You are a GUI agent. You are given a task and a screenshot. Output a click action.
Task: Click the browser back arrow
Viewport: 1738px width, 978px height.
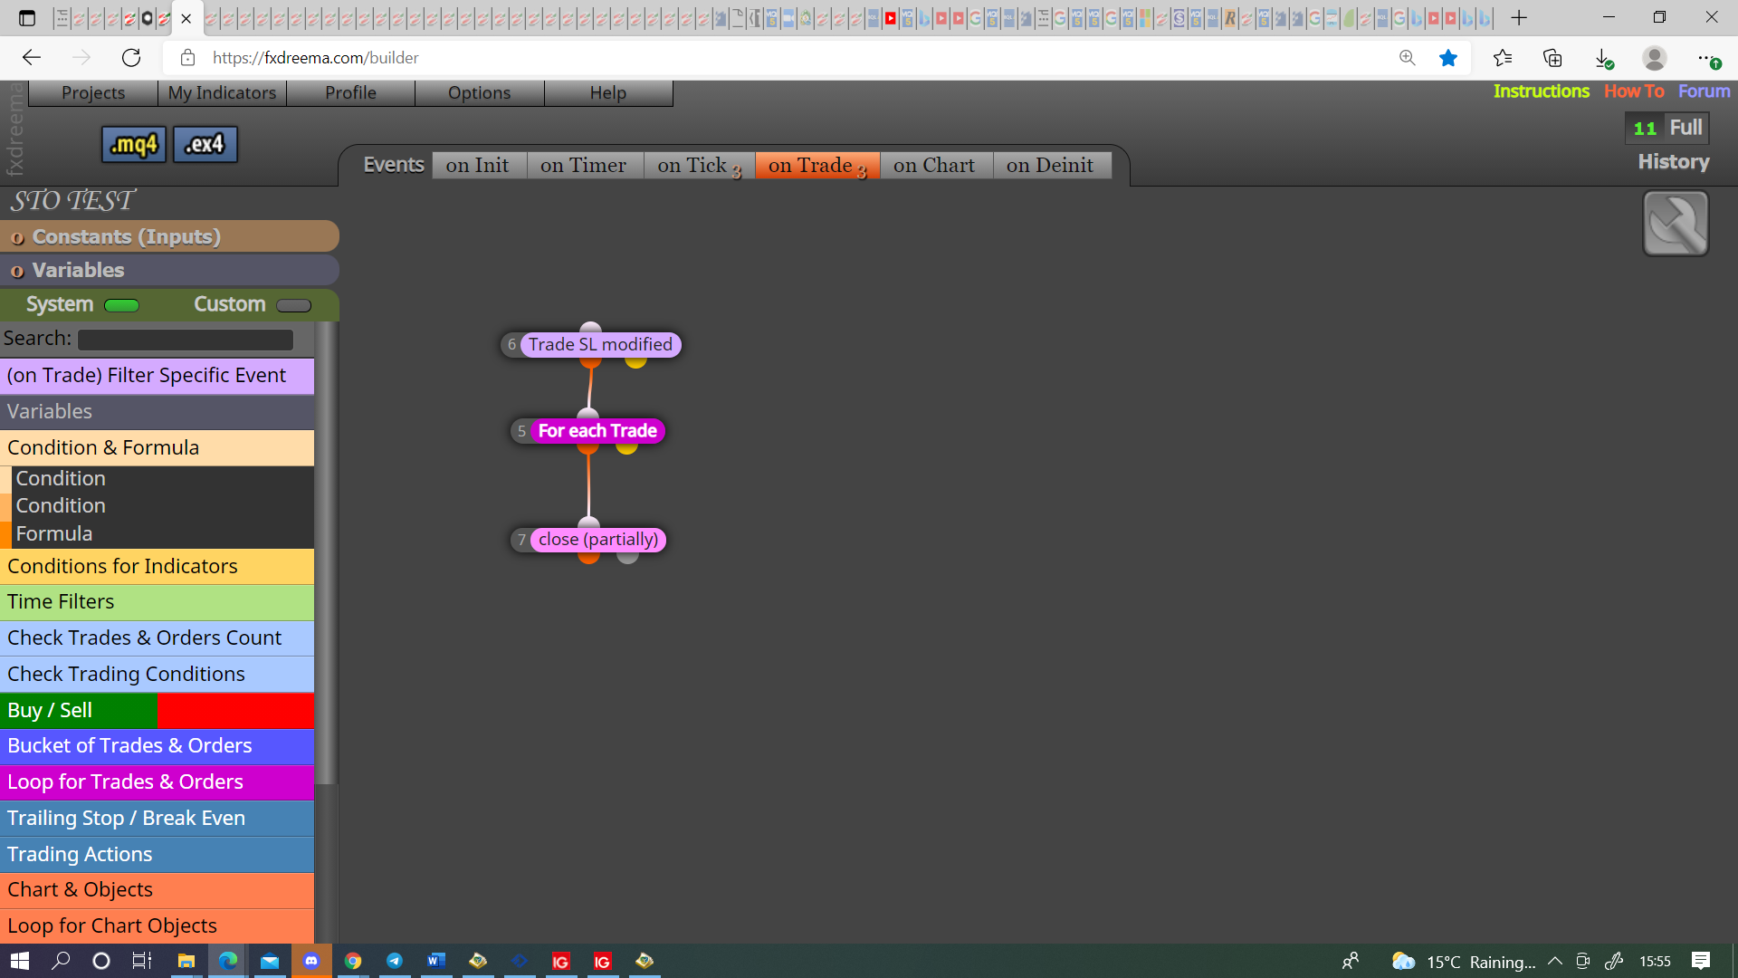32,58
